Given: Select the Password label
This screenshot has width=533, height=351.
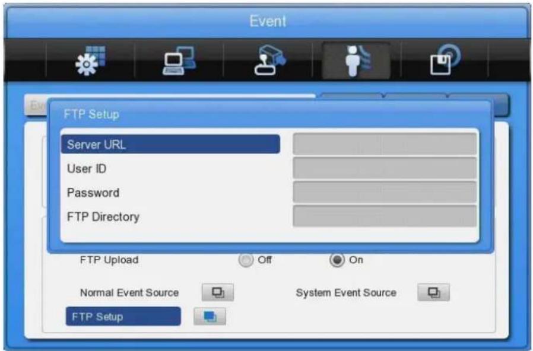Looking at the screenshot, I should coord(93,193).
